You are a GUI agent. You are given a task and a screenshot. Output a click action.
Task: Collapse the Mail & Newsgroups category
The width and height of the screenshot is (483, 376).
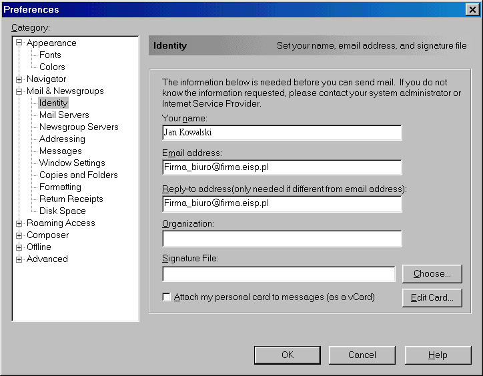click(x=19, y=91)
